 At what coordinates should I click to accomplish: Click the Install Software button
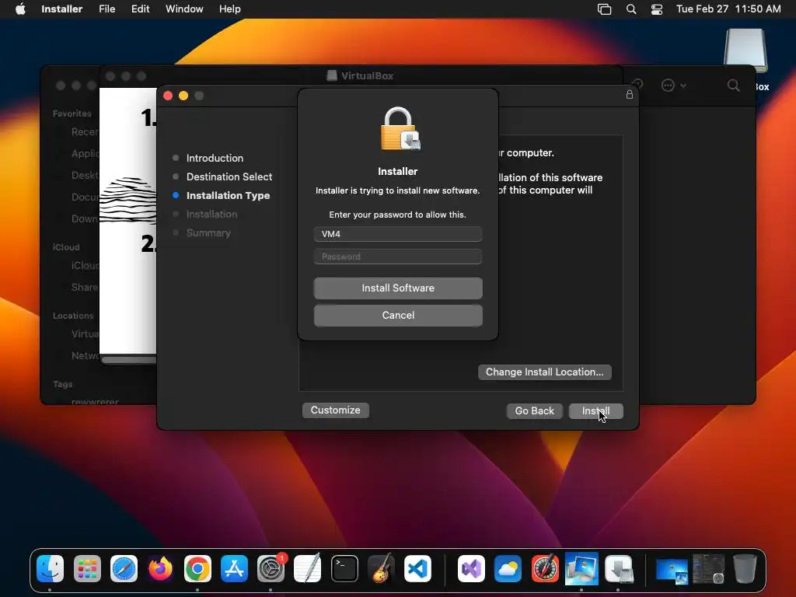coord(398,288)
